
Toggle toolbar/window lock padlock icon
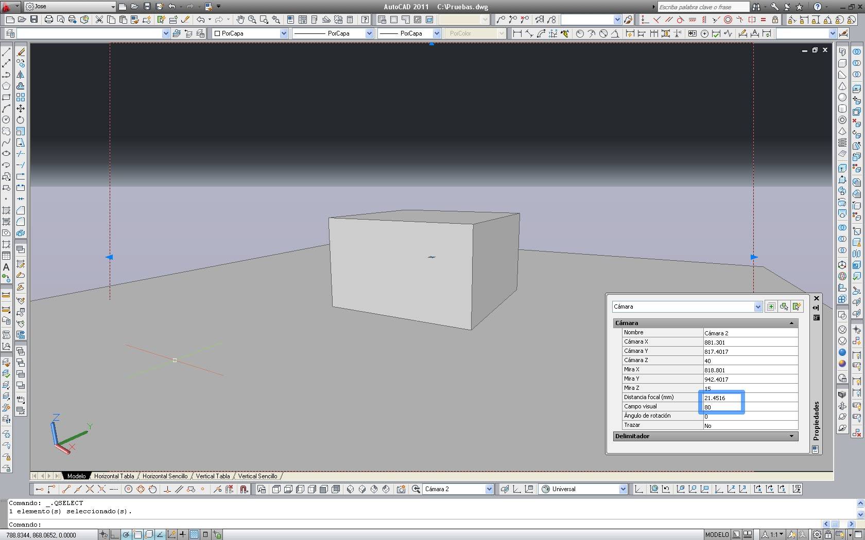point(827,535)
